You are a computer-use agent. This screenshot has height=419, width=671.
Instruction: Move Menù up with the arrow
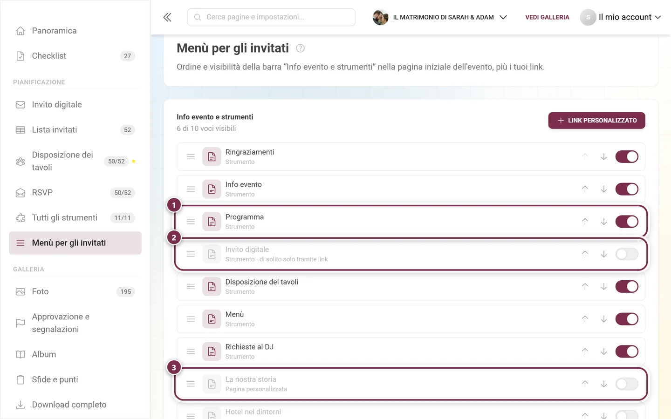[585, 319]
